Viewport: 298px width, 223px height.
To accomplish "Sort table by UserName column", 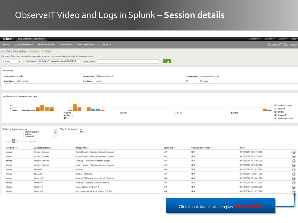I will [x=12, y=148].
